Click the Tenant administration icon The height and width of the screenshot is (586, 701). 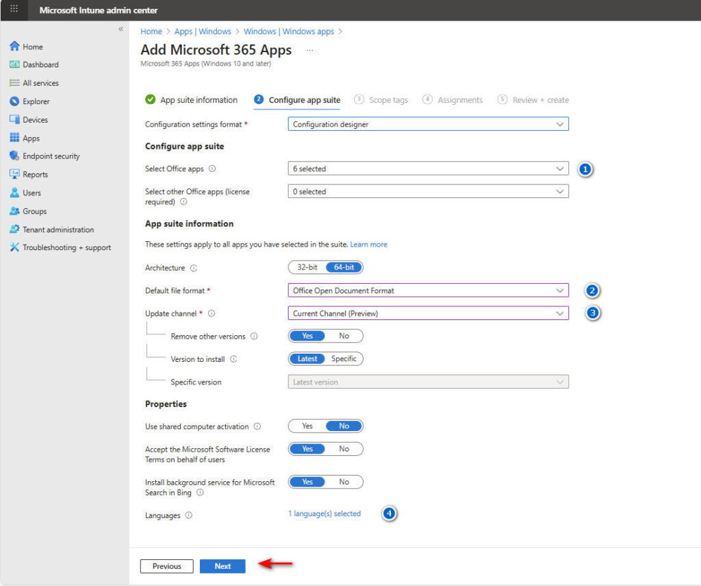14,230
